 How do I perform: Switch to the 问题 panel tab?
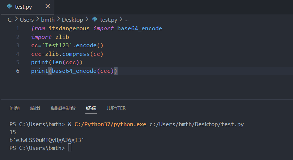point(14,108)
